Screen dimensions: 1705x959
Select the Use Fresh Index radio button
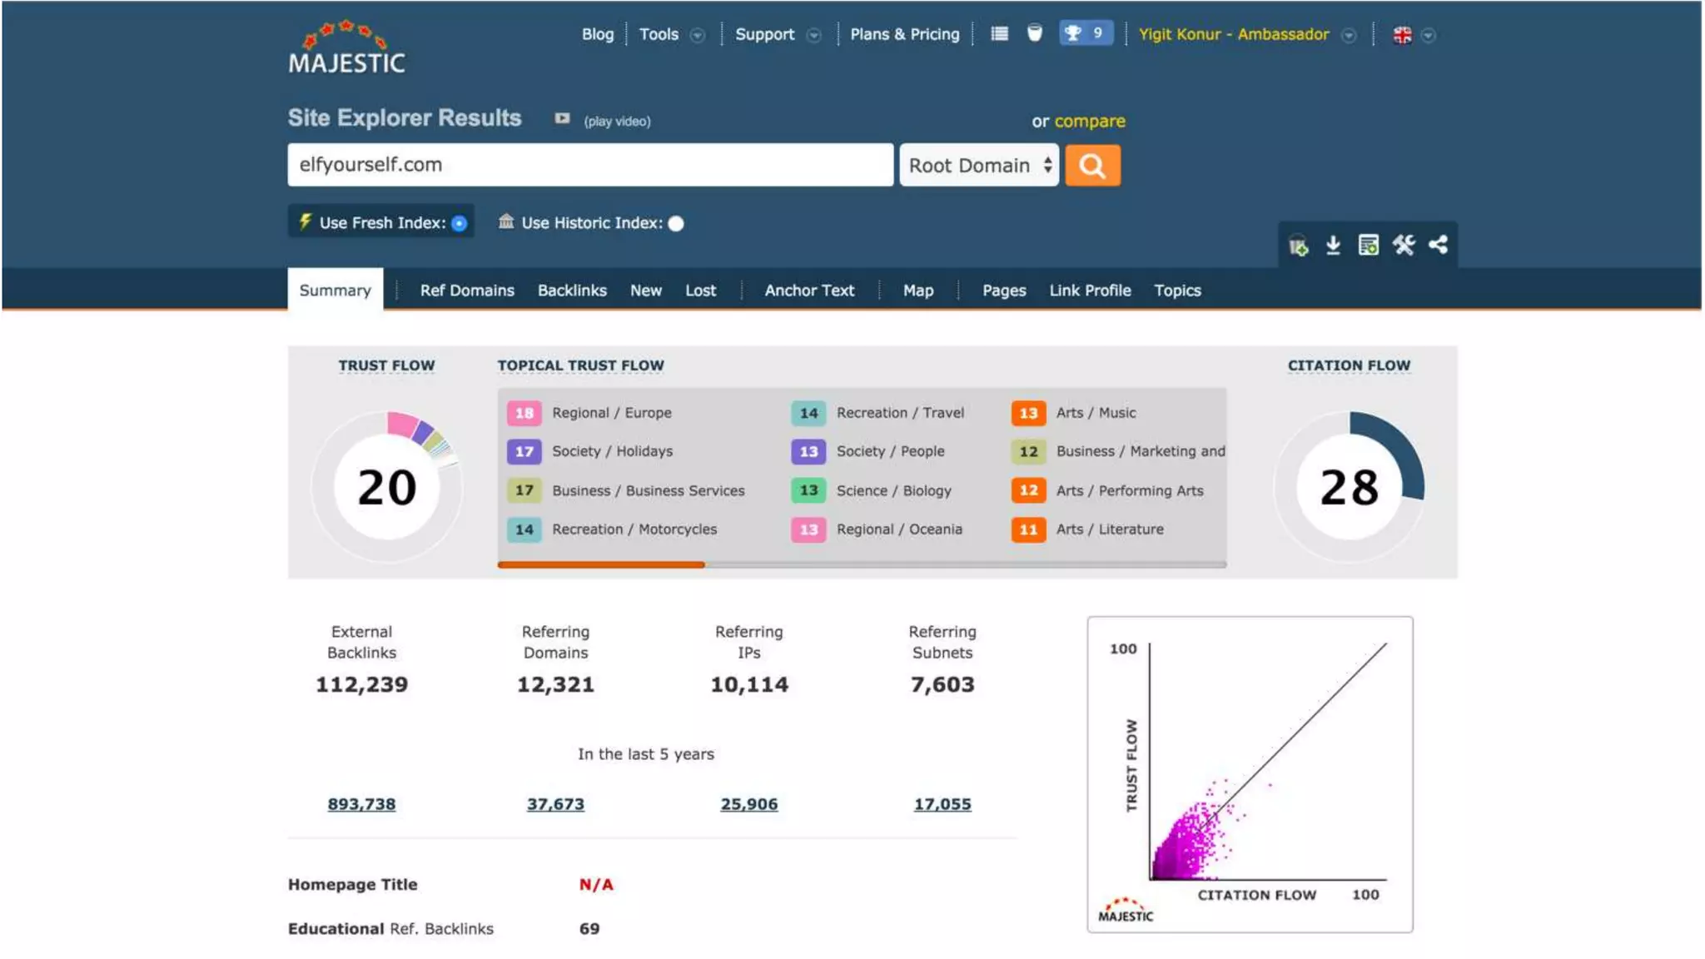tap(459, 223)
